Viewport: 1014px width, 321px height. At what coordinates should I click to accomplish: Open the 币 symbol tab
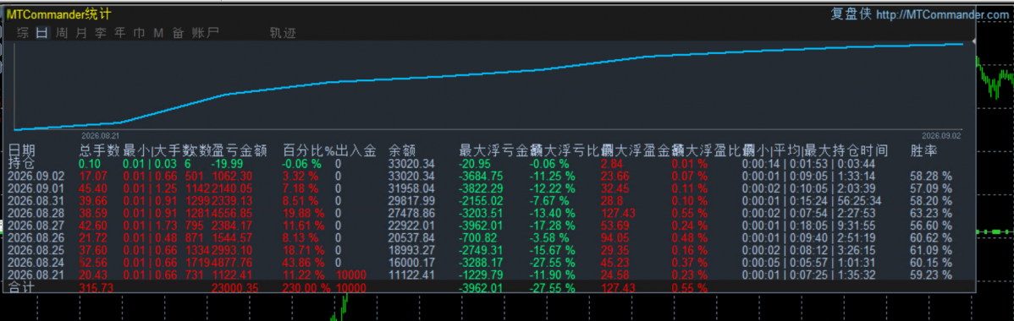139,33
